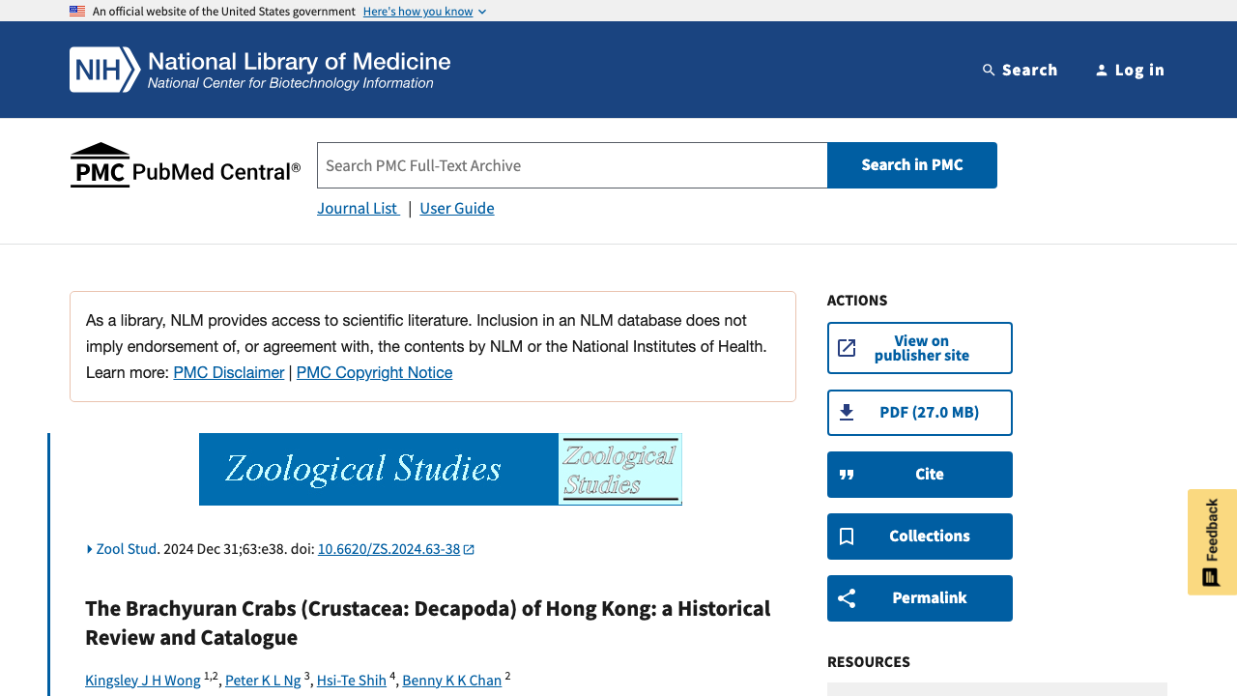Image resolution: width=1237 pixels, height=696 pixels.
Task: Click the external-link icon on View on publisher site
Action: (847, 348)
